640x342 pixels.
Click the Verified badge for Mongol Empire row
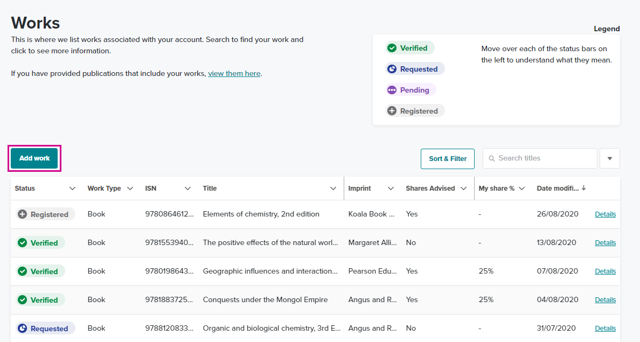tap(40, 300)
